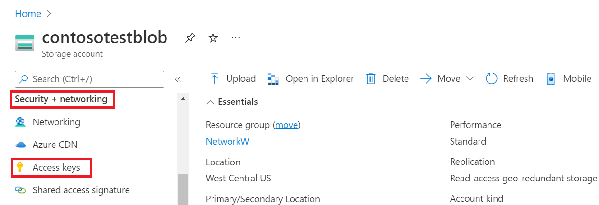Screen dimensions: 599x205
Task: Click the Delete trash can icon
Action: pos(371,79)
